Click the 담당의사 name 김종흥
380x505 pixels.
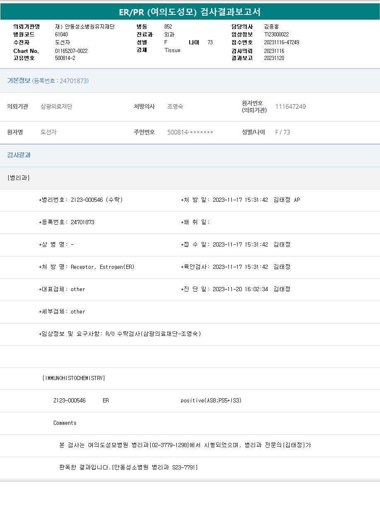(272, 27)
